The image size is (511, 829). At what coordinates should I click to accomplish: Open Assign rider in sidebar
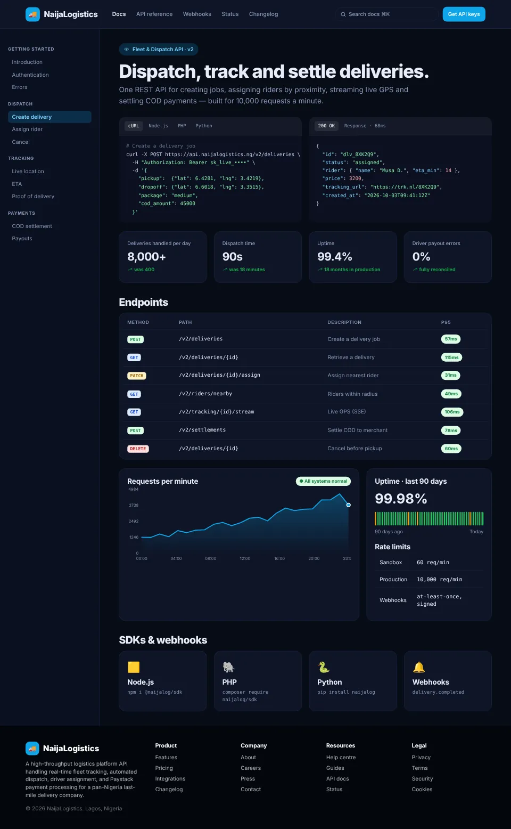pyautogui.click(x=50, y=129)
